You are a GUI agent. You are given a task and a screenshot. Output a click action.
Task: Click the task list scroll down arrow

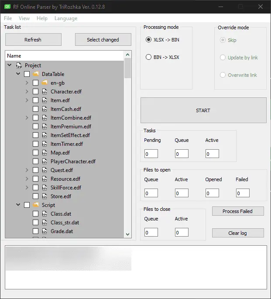[x=128, y=234]
